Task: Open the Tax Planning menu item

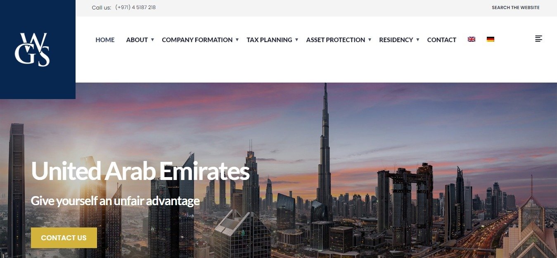Action: [269, 40]
